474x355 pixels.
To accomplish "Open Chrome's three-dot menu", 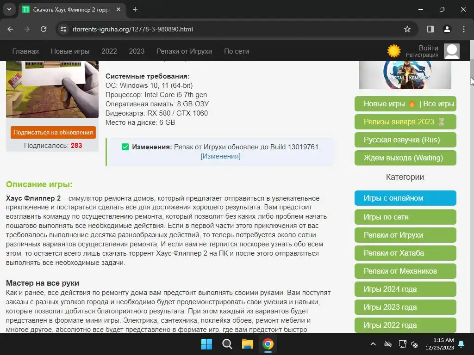I will [464, 29].
